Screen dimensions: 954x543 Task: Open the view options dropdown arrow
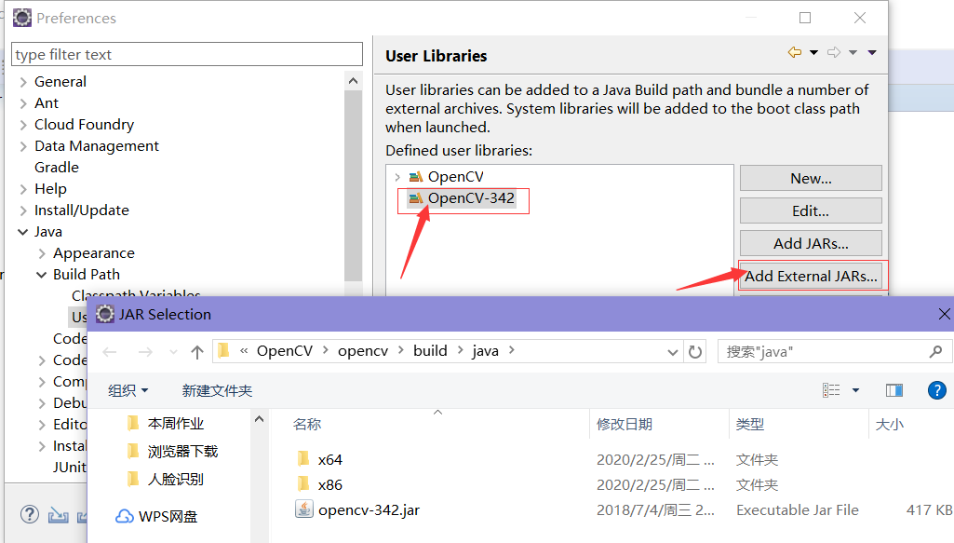coord(855,390)
